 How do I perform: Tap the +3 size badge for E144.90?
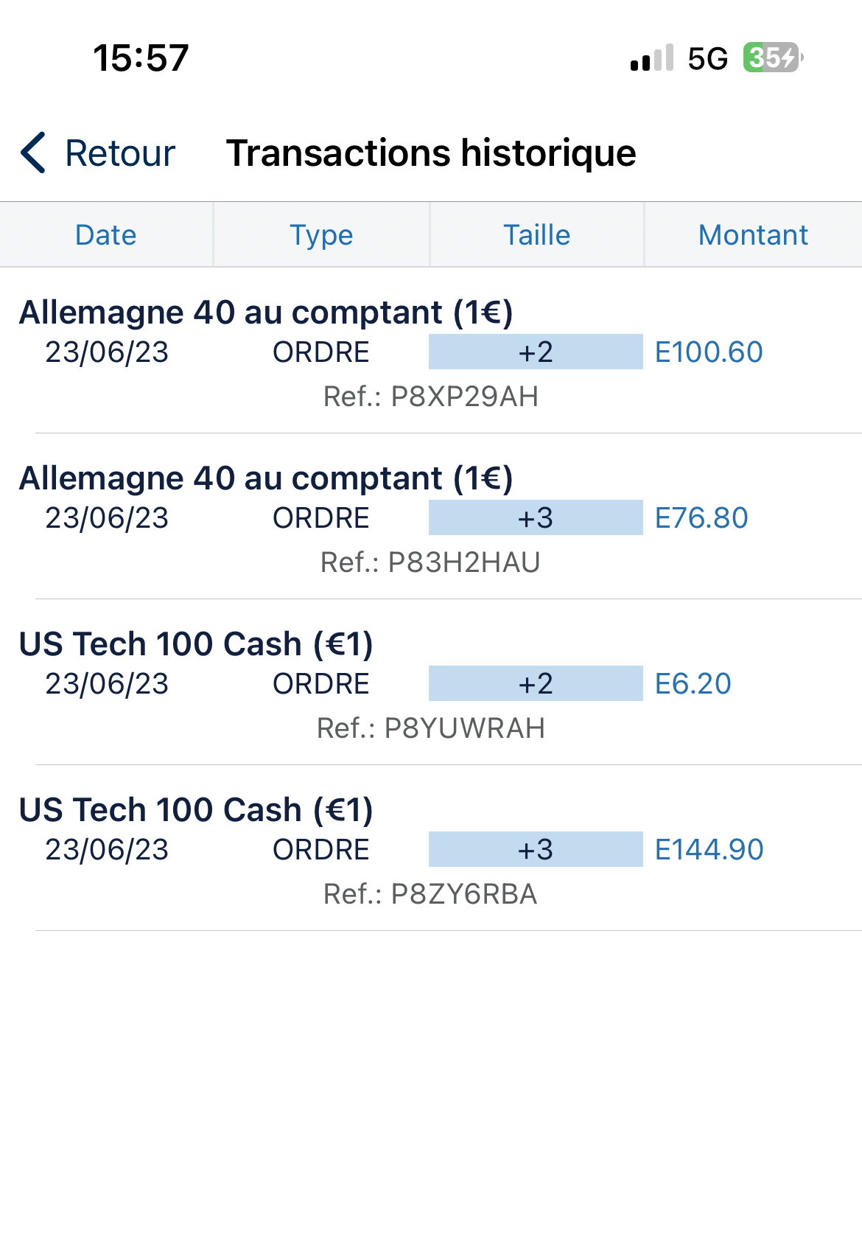[536, 850]
